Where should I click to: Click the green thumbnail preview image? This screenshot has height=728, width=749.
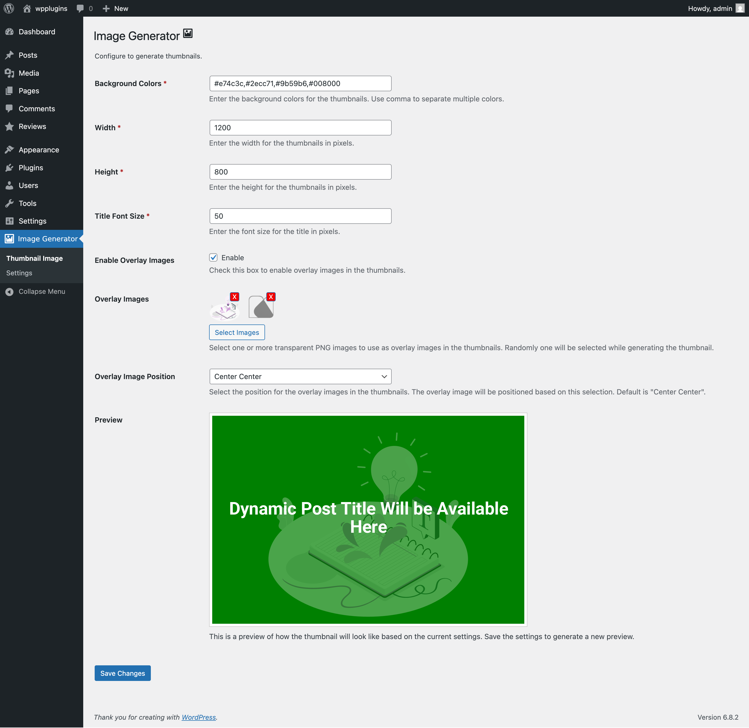(368, 519)
